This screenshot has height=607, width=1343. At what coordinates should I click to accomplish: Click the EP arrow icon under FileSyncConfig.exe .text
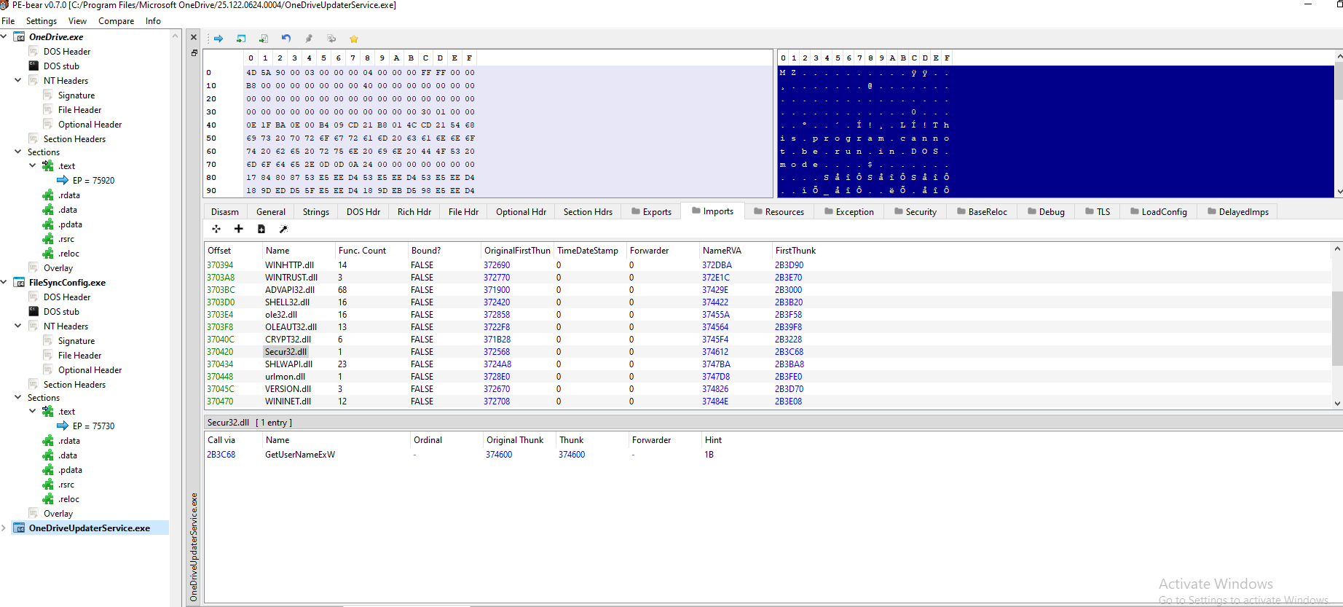pyautogui.click(x=63, y=426)
